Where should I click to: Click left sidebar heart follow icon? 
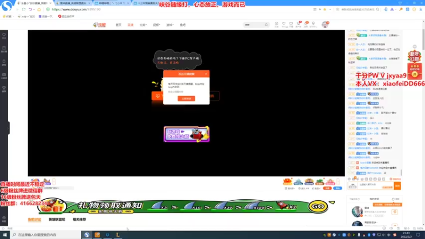pyautogui.click(x=4, y=36)
